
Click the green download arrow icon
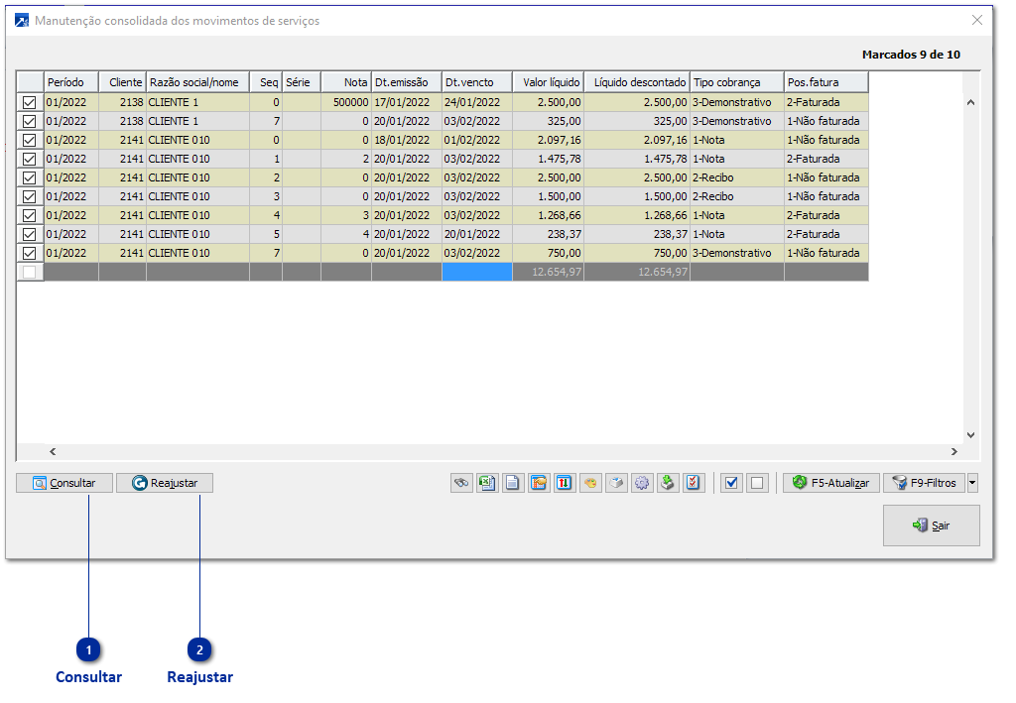click(668, 483)
